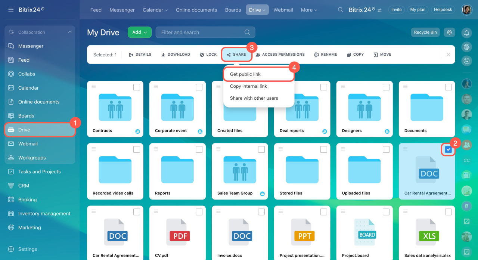Open the hamburger menu beside Bitrix24 logo
This screenshot has height=260, width=478.
tap(11, 10)
